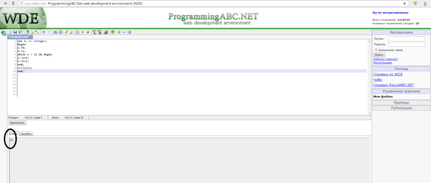Click the globe icon in toolbar
431x183 pixels.
[112, 32]
